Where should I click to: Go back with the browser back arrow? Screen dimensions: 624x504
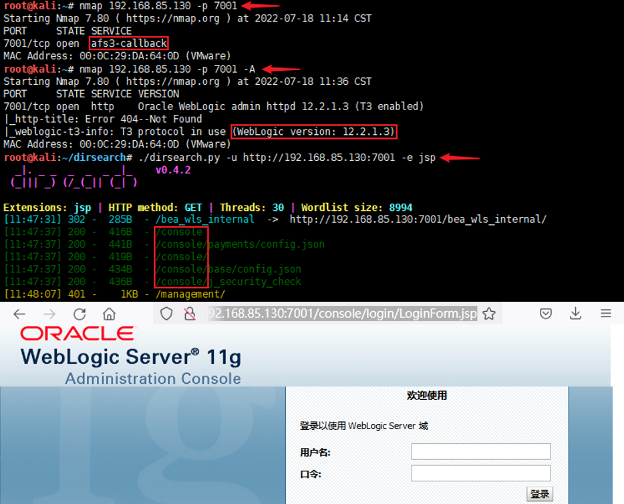pos(19,314)
